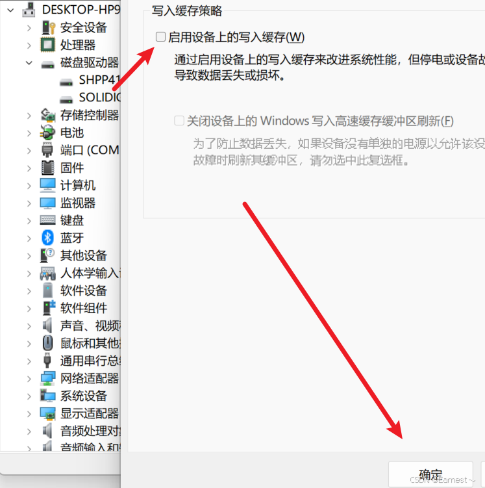This screenshot has width=485, height=488.
Task: Select the SOLIDIC disk drive entry
Action: [x=90, y=97]
